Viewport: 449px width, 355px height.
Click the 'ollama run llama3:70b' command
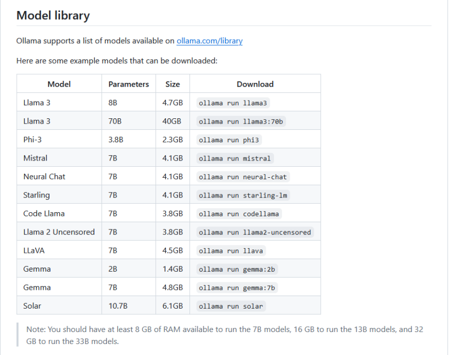click(x=241, y=121)
